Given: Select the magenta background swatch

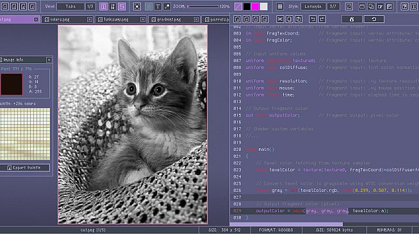Looking at the screenshot, I should pyautogui.click(x=255, y=6).
